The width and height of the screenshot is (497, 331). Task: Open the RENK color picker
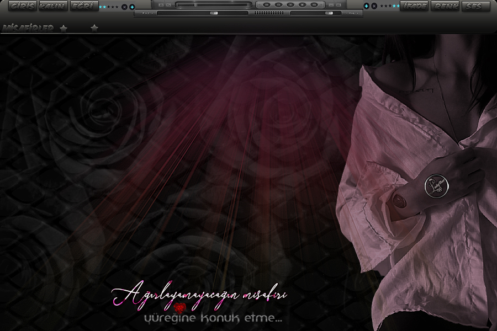(444, 6)
